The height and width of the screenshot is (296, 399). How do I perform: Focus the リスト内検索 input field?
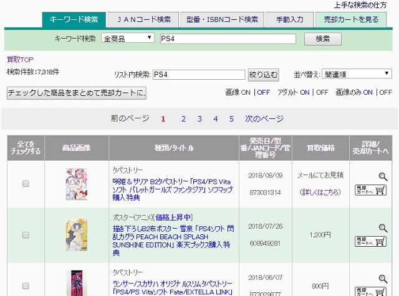point(199,75)
